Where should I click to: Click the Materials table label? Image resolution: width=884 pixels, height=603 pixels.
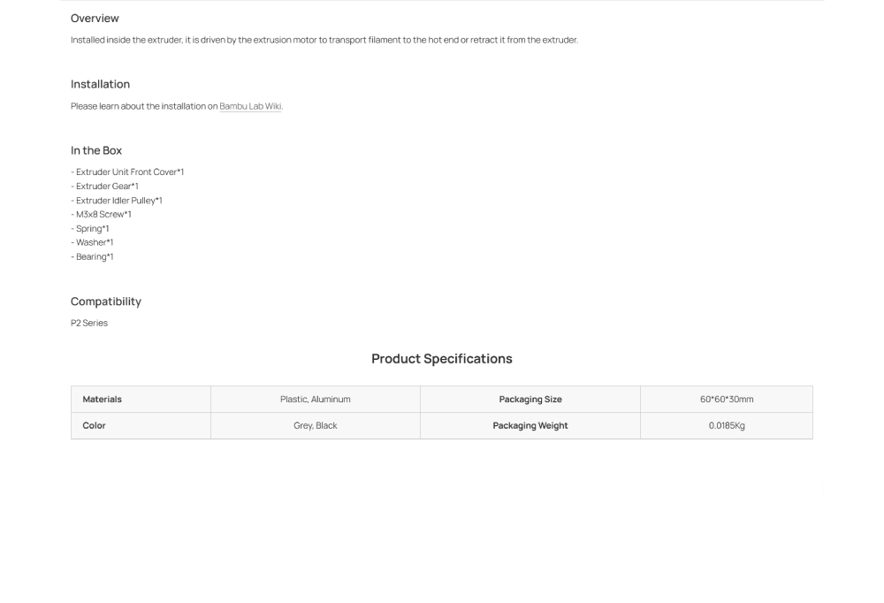103,400
